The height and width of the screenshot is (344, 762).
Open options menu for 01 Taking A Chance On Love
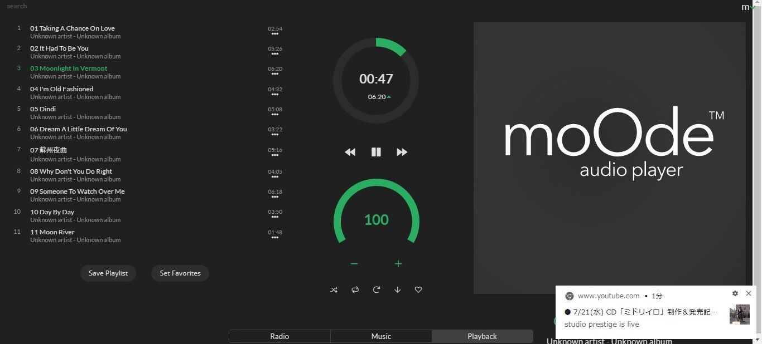click(275, 34)
